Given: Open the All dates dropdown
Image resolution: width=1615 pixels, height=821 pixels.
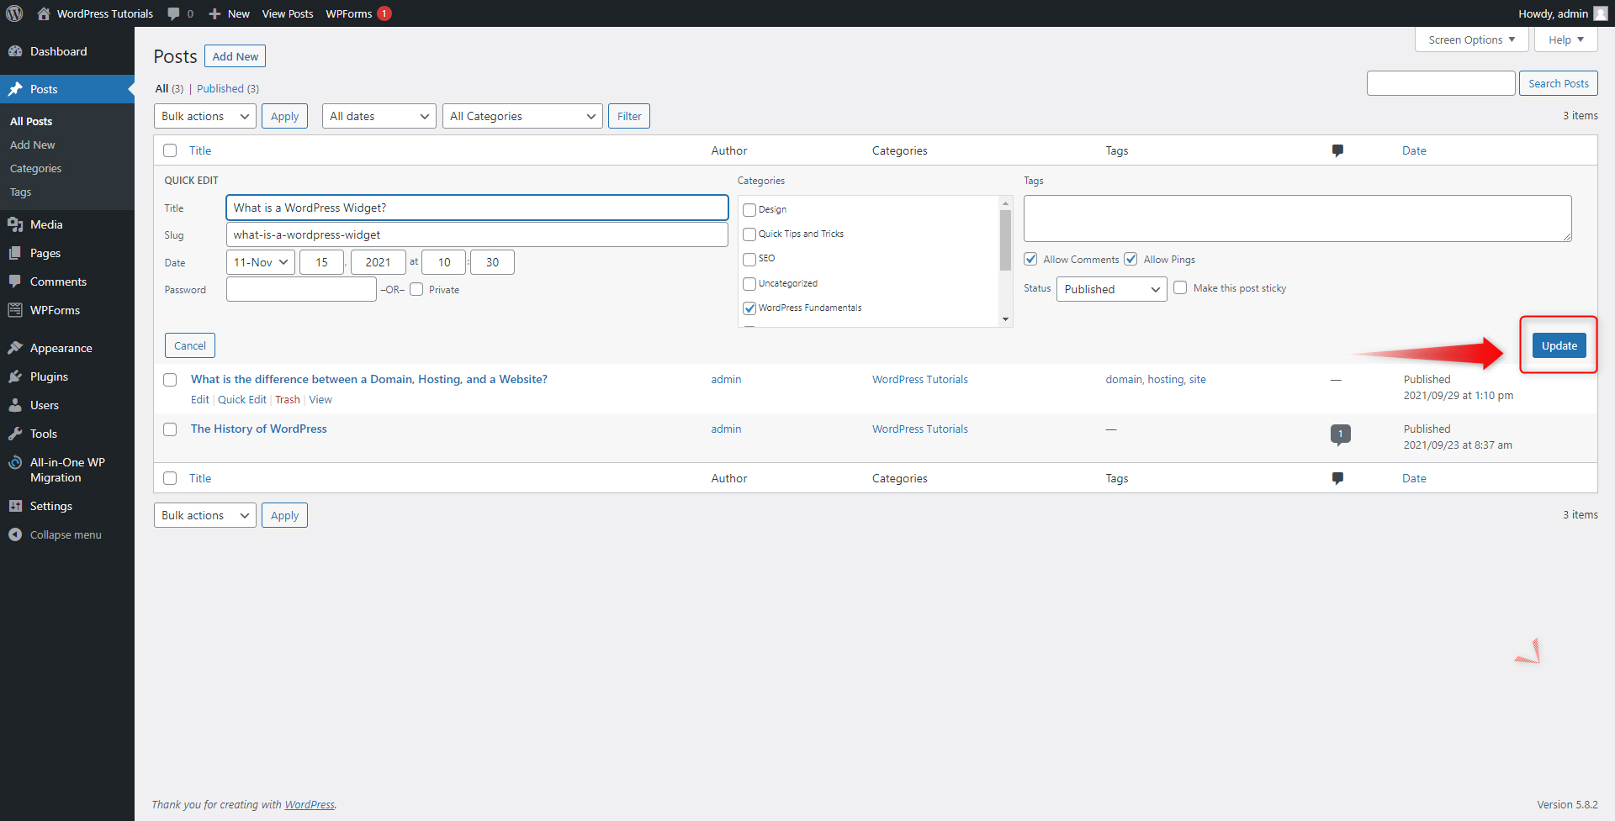Looking at the screenshot, I should (379, 116).
